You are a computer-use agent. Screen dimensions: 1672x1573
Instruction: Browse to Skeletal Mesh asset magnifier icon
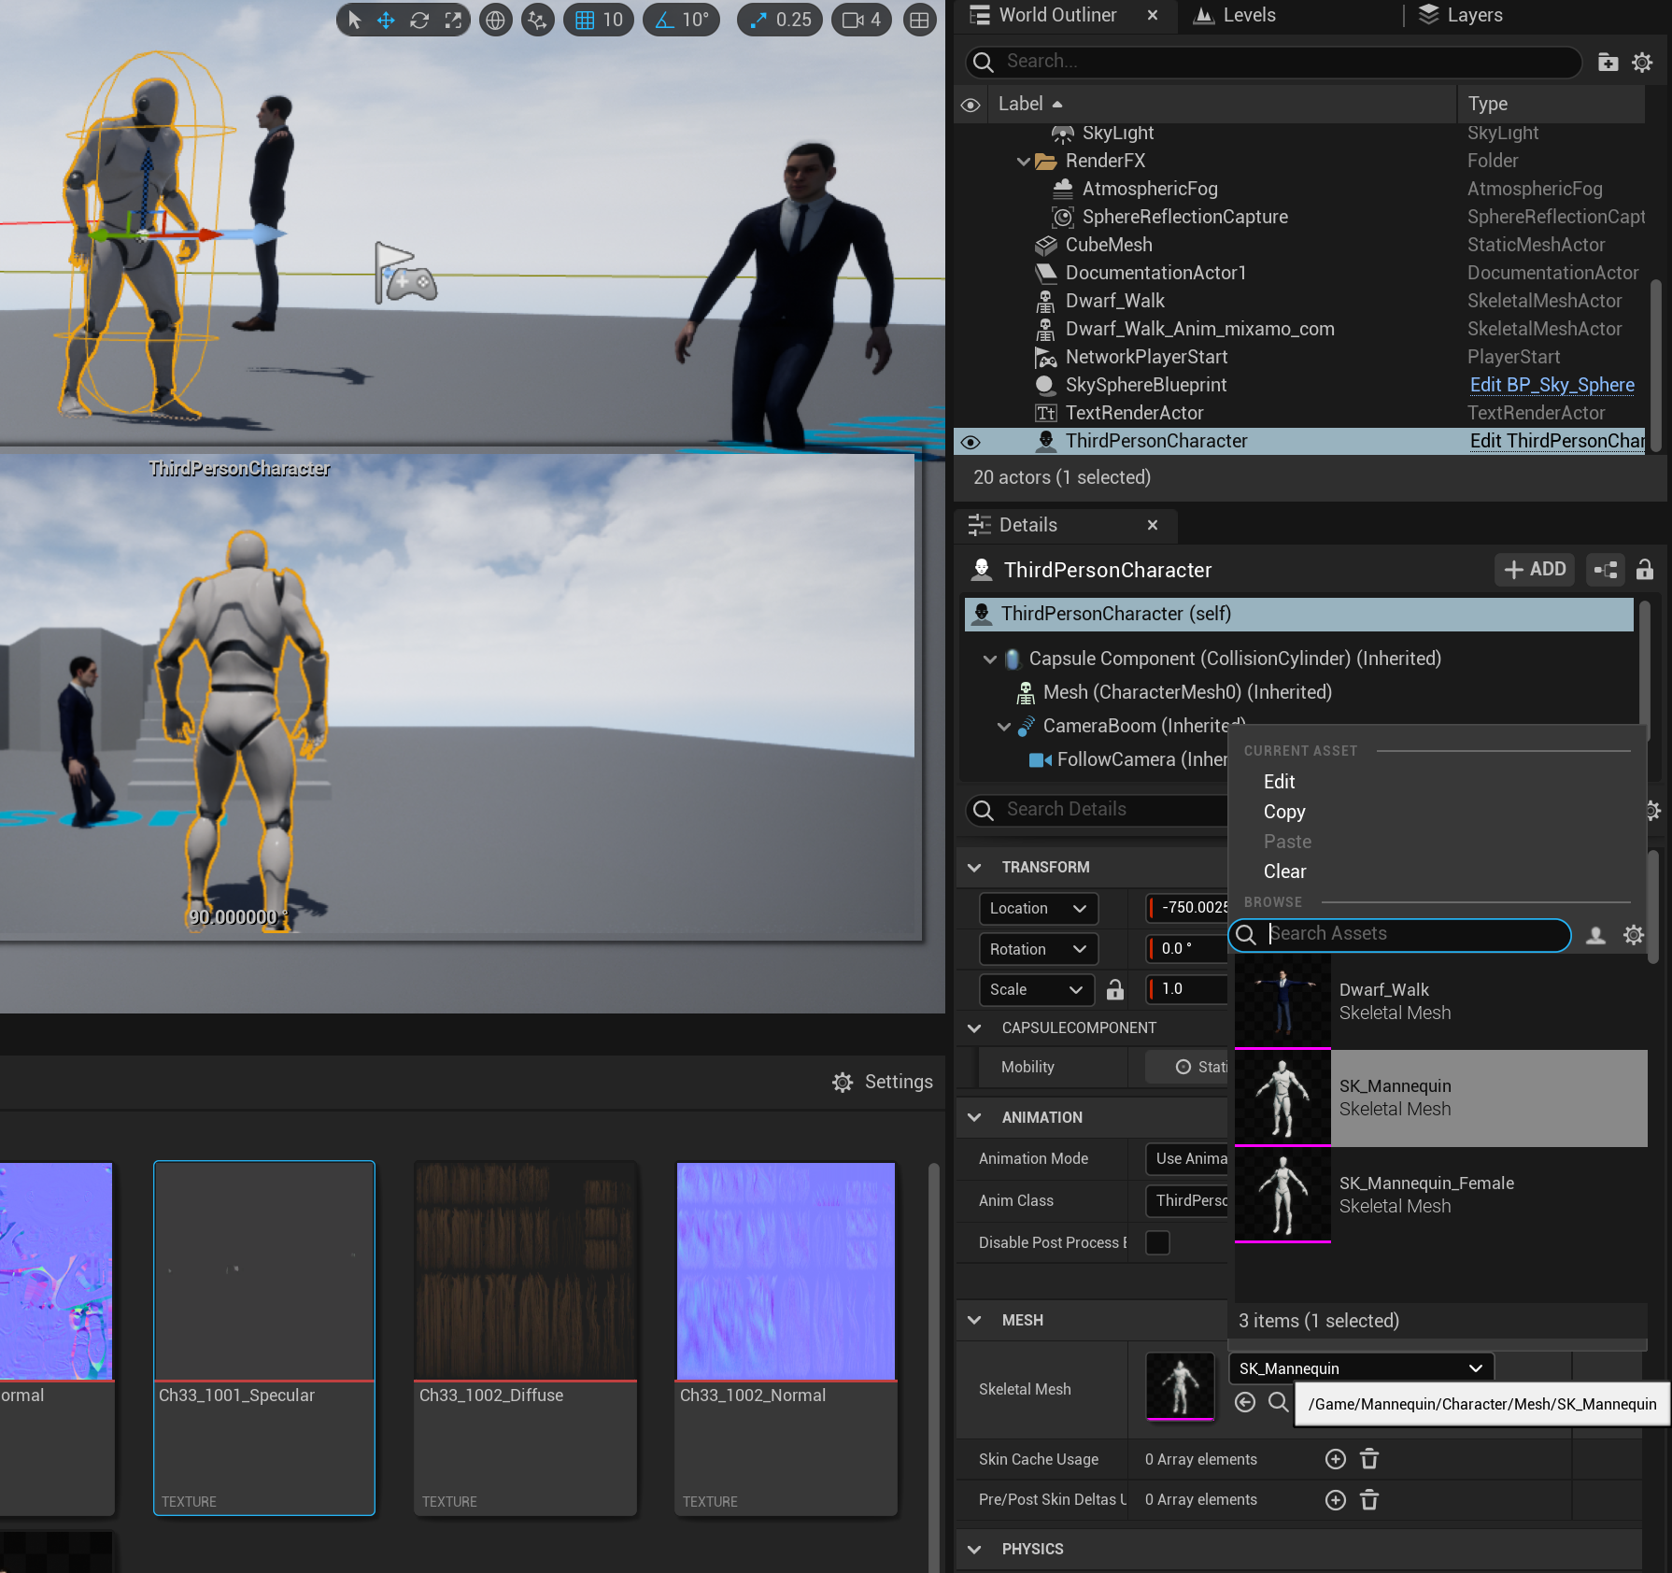click(x=1278, y=1402)
